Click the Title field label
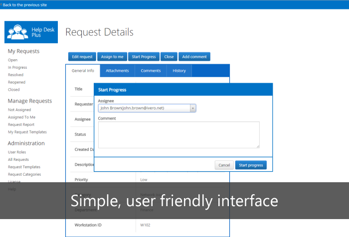Image resolution: width=349 pixels, height=237 pixels. pyautogui.click(x=78, y=89)
